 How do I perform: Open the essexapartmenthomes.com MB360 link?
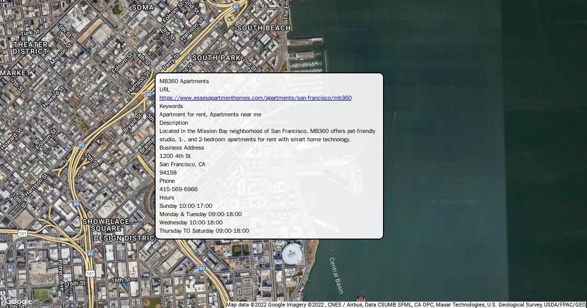point(255,98)
